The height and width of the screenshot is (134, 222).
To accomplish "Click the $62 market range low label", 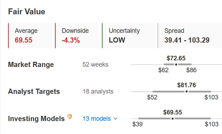I will pos(164,70).
